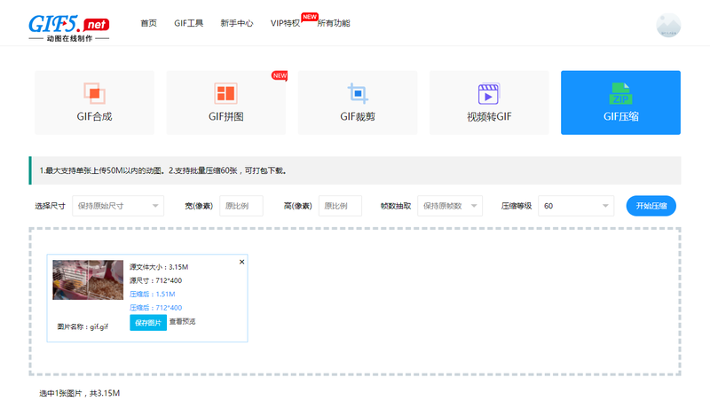This screenshot has height=409, width=710.
Task: Click the 高(像素) height input
Action: pos(340,206)
